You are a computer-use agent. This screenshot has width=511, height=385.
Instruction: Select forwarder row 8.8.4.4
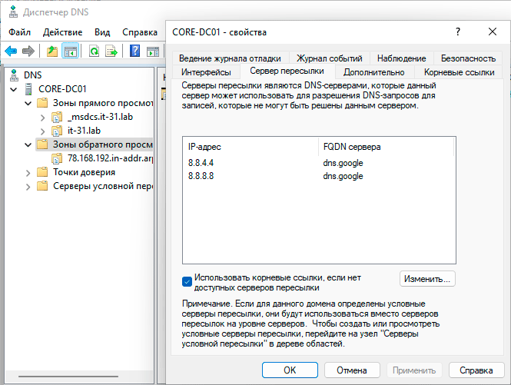pyautogui.click(x=203, y=163)
